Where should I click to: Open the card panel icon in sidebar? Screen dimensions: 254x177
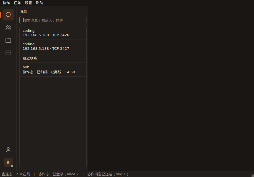[x=8, y=53]
